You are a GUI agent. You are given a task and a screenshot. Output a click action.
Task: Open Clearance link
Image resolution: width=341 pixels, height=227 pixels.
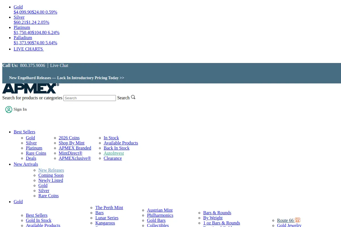click(x=113, y=158)
